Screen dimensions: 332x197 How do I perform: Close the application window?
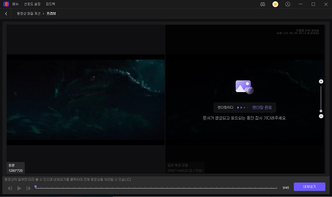(x=326, y=4)
